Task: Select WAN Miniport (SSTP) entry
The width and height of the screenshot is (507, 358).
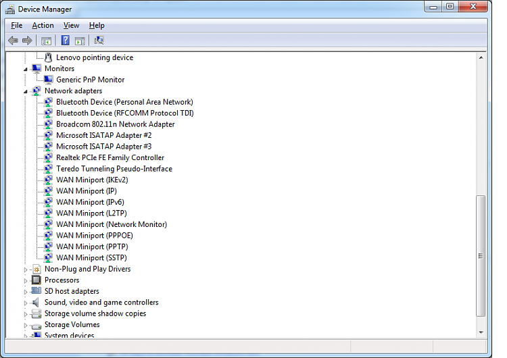Action: pyautogui.click(x=91, y=258)
